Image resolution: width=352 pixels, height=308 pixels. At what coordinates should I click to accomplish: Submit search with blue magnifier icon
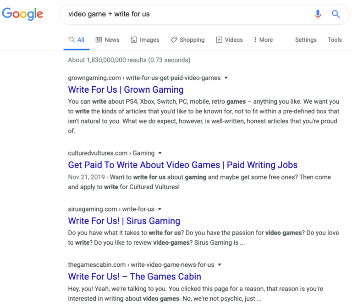(x=335, y=14)
